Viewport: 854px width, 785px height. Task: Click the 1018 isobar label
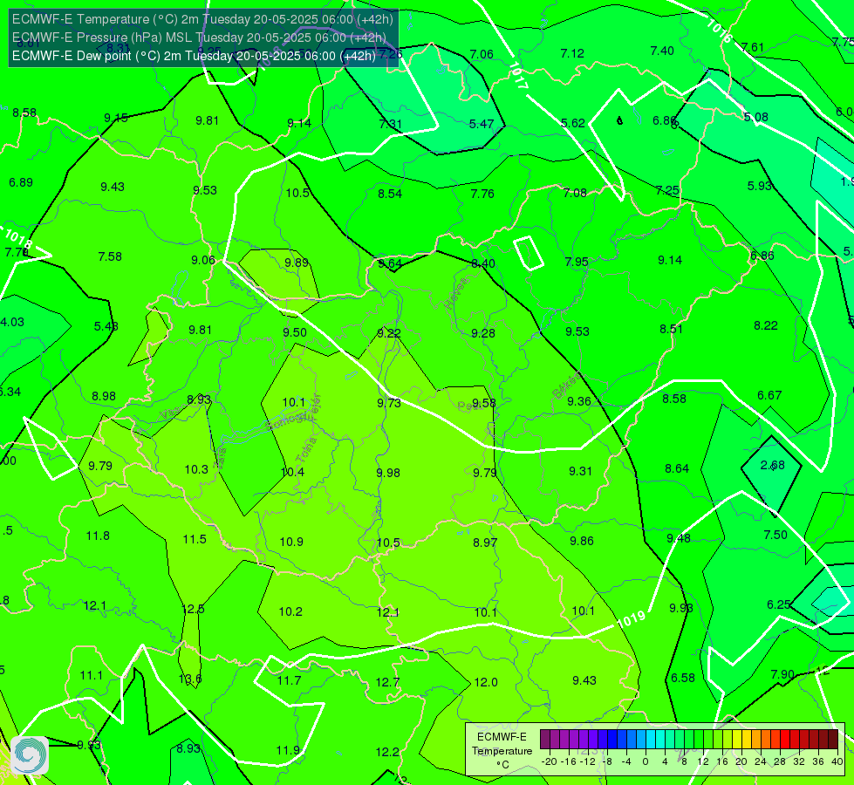(x=18, y=238)
